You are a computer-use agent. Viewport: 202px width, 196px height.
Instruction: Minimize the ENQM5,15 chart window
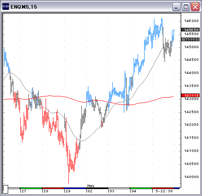(176, 7)
